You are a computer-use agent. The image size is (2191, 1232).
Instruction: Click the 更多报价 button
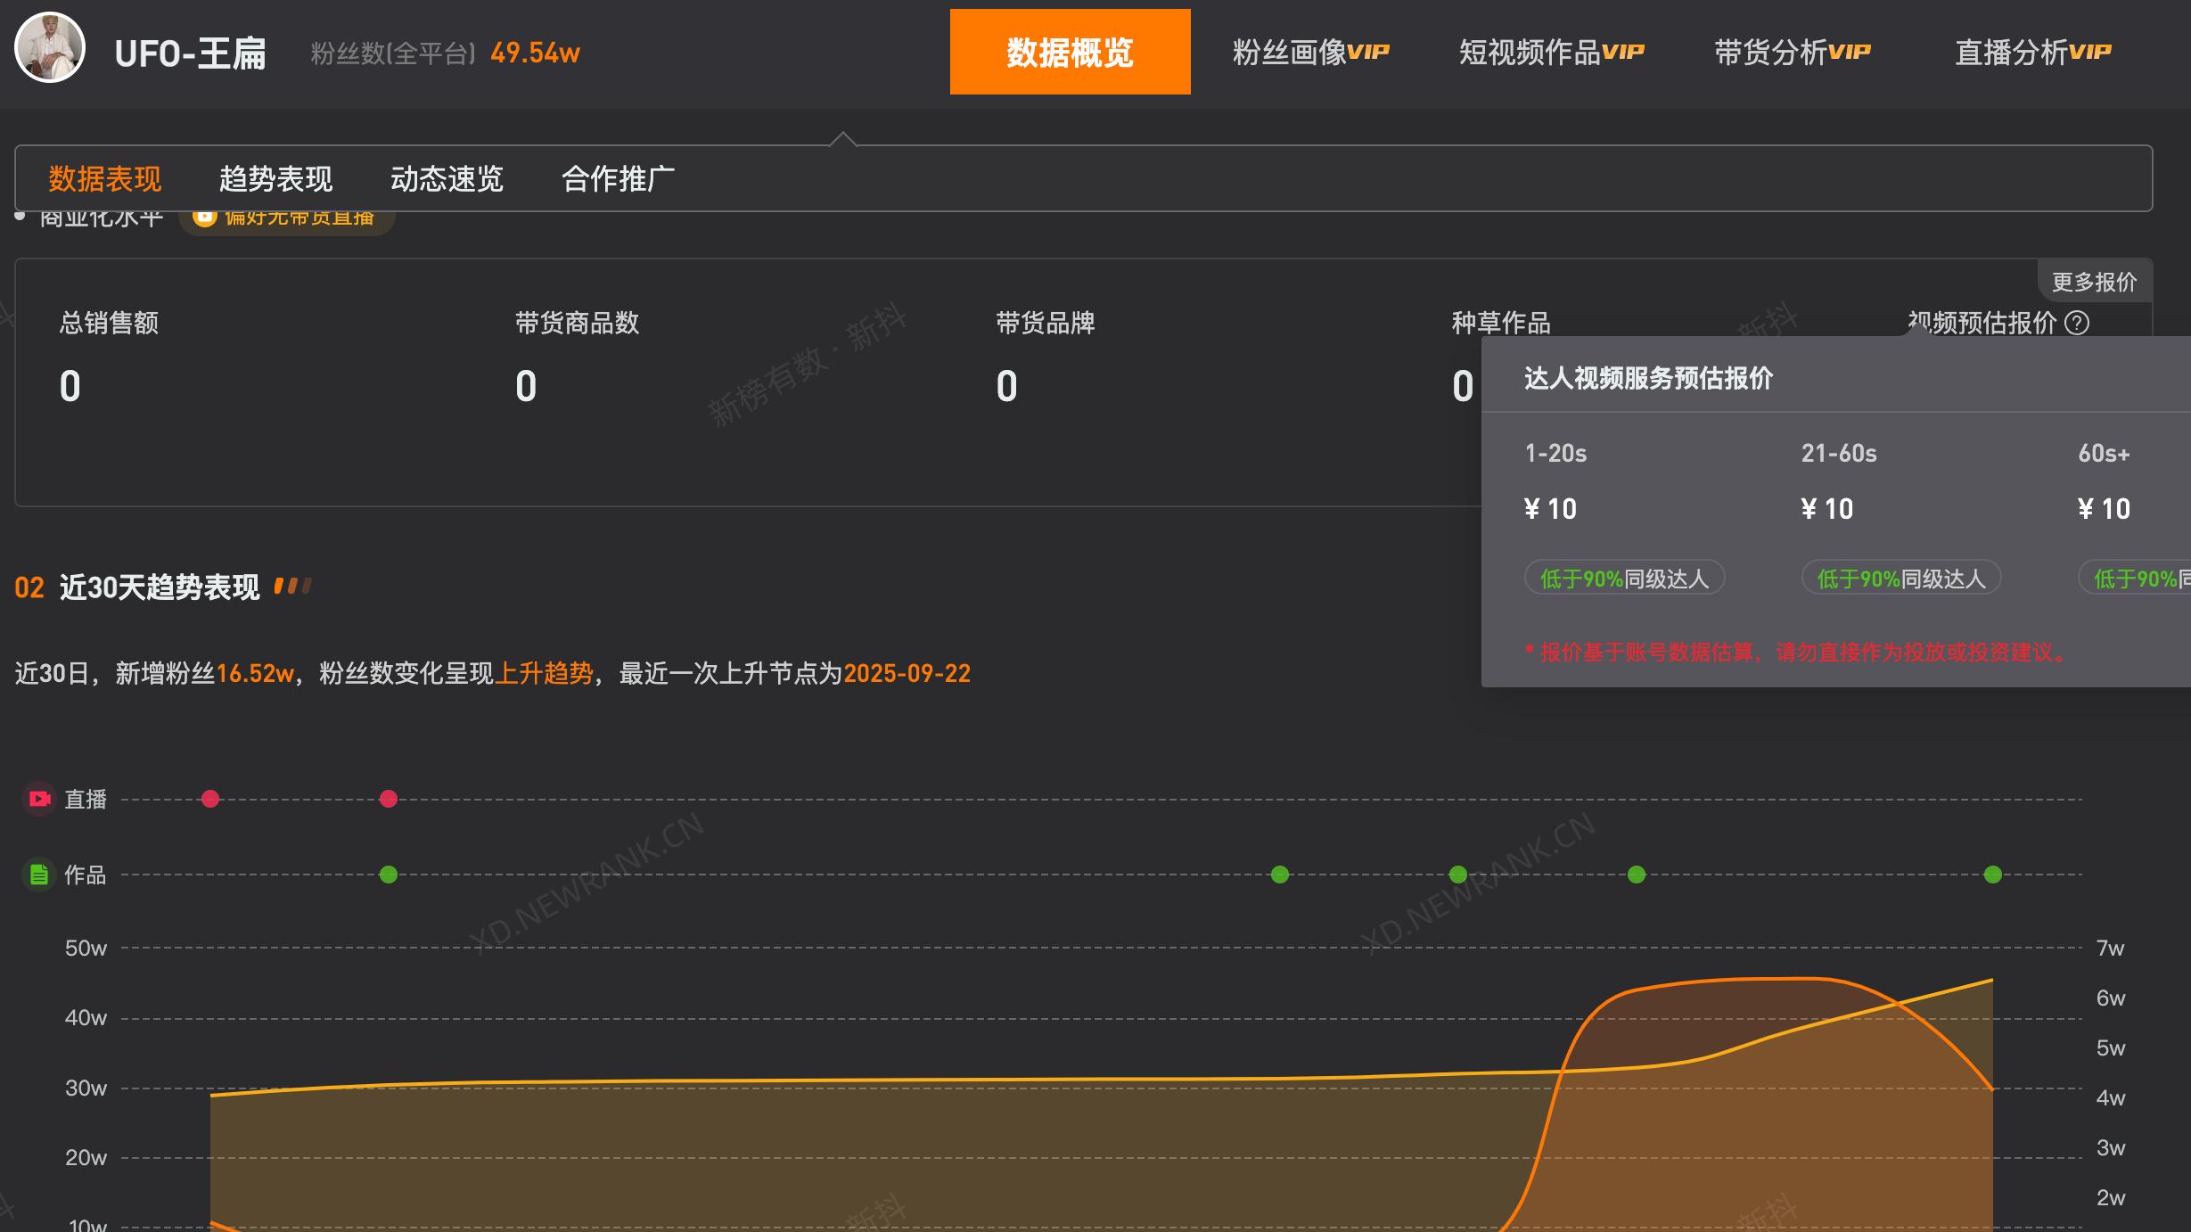(2094, 282)
